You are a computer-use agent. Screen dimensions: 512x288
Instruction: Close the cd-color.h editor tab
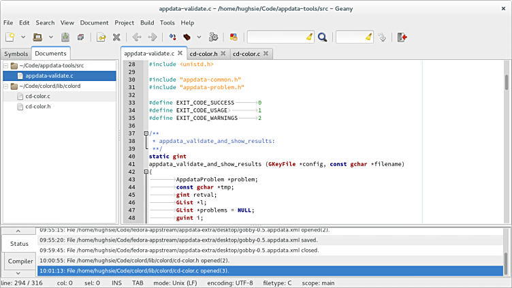[x=223, y=53]
